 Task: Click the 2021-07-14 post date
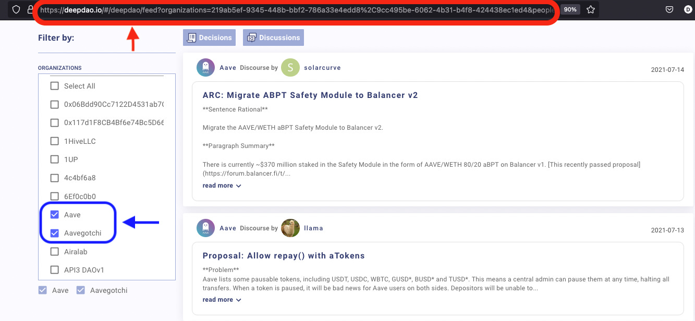[x=667, y=70]
